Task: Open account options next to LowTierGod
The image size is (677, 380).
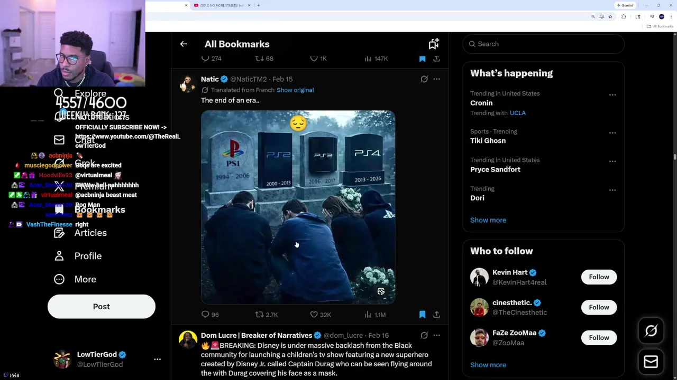Action: [157, 359]
